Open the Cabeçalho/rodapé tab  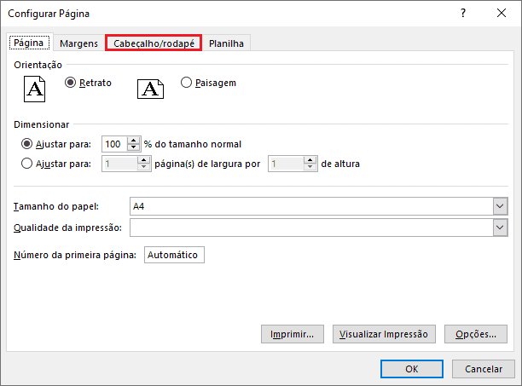point(154,43)
